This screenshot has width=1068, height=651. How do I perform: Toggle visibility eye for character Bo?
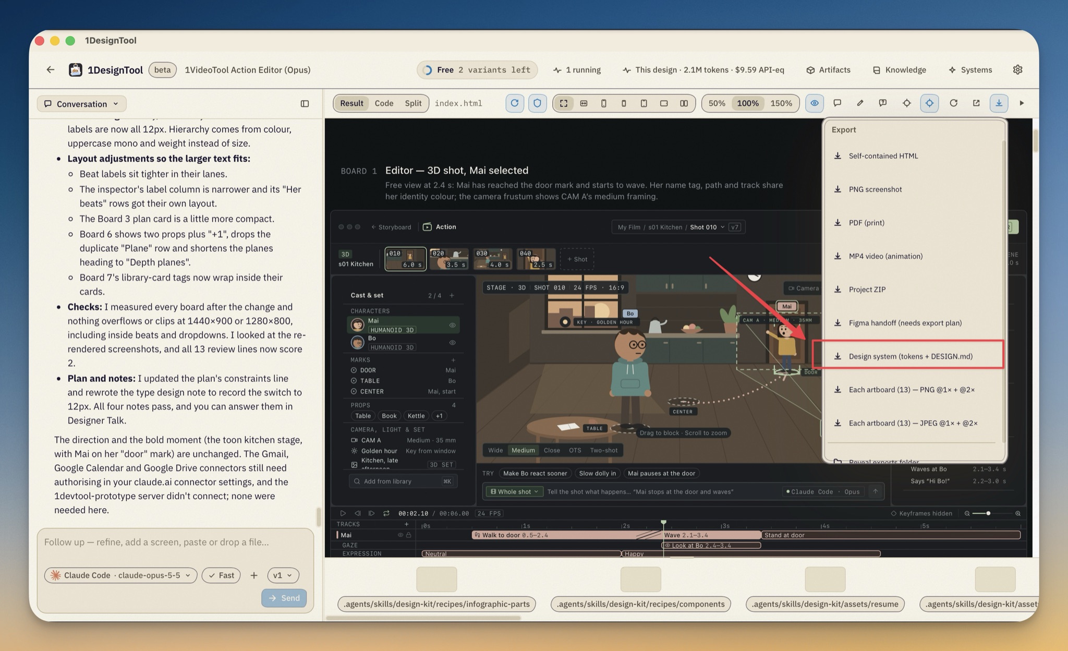tap(452, 343)
